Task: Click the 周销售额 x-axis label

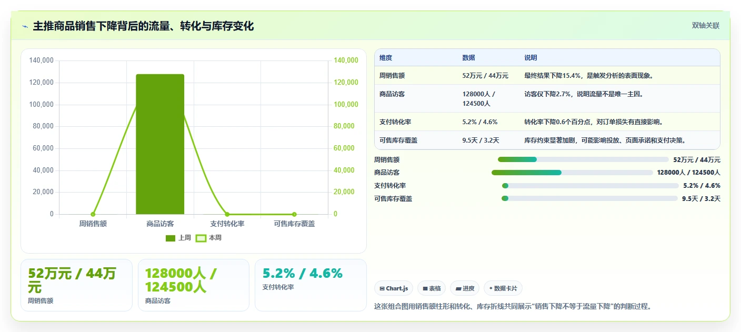Action: click(93, 224)
